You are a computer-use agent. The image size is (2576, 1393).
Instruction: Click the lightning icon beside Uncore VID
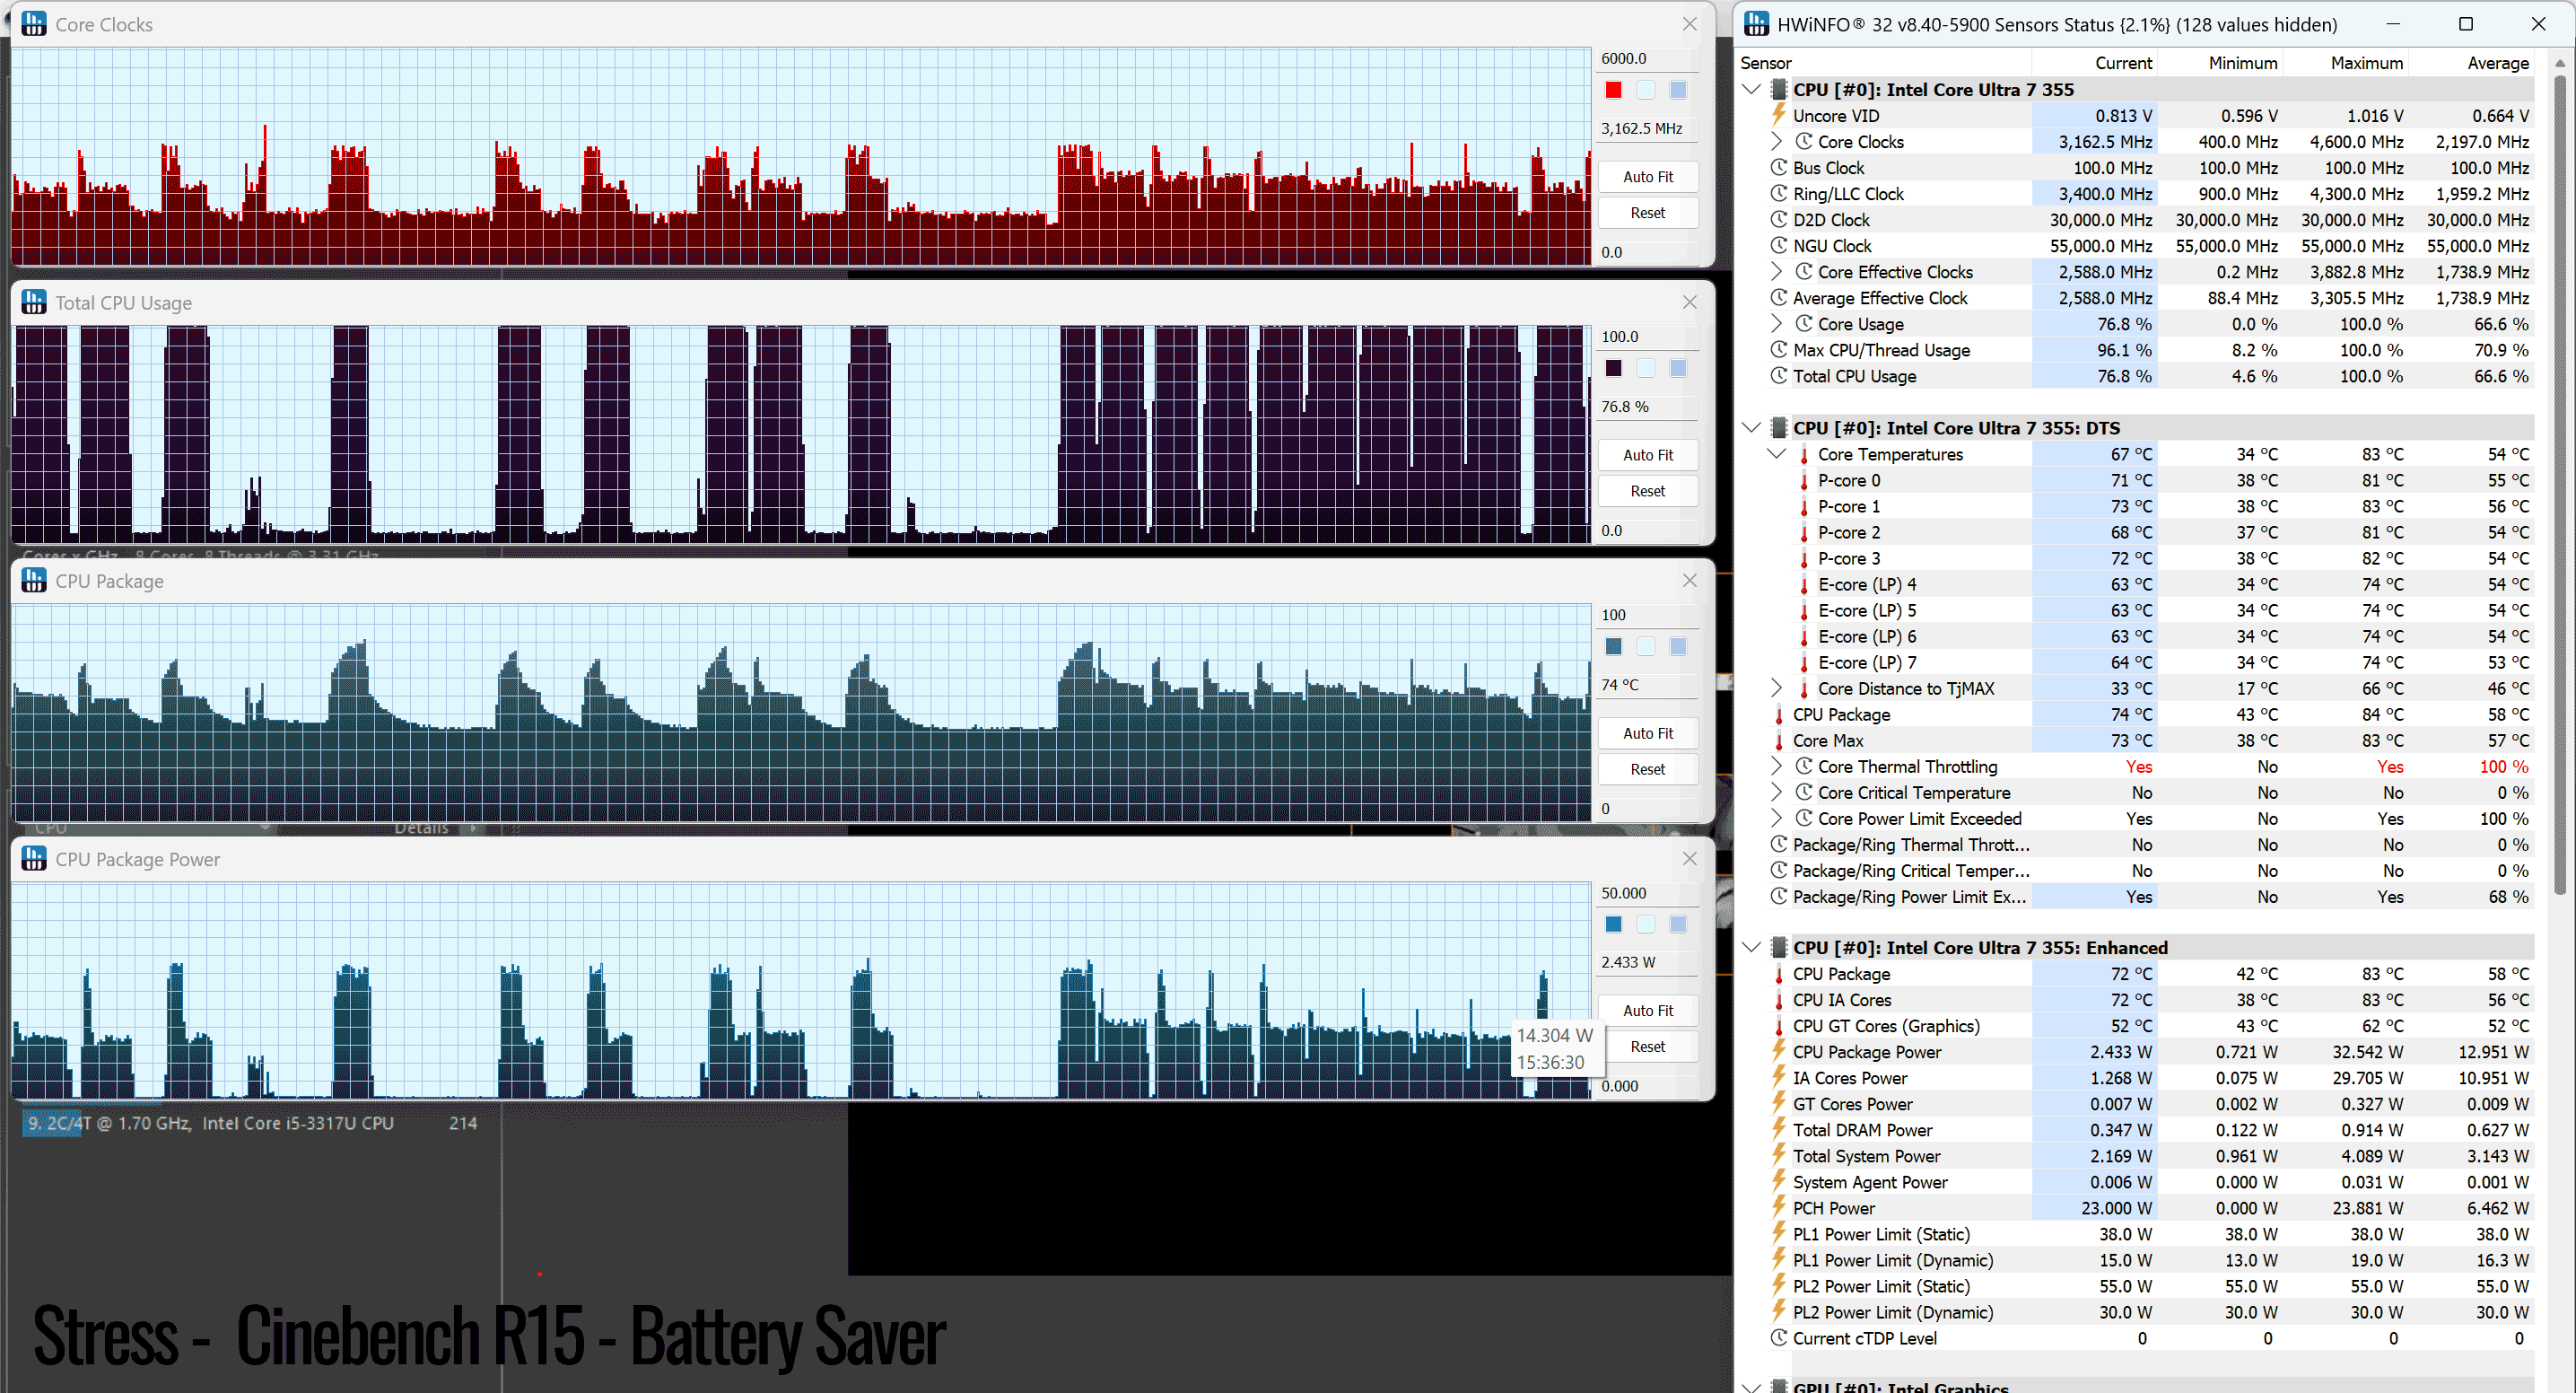1779,115
